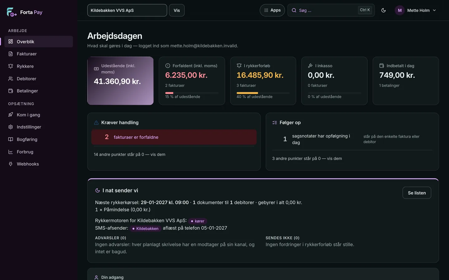
Task: Navigate to Debitorer
Action: pos(39,79)
